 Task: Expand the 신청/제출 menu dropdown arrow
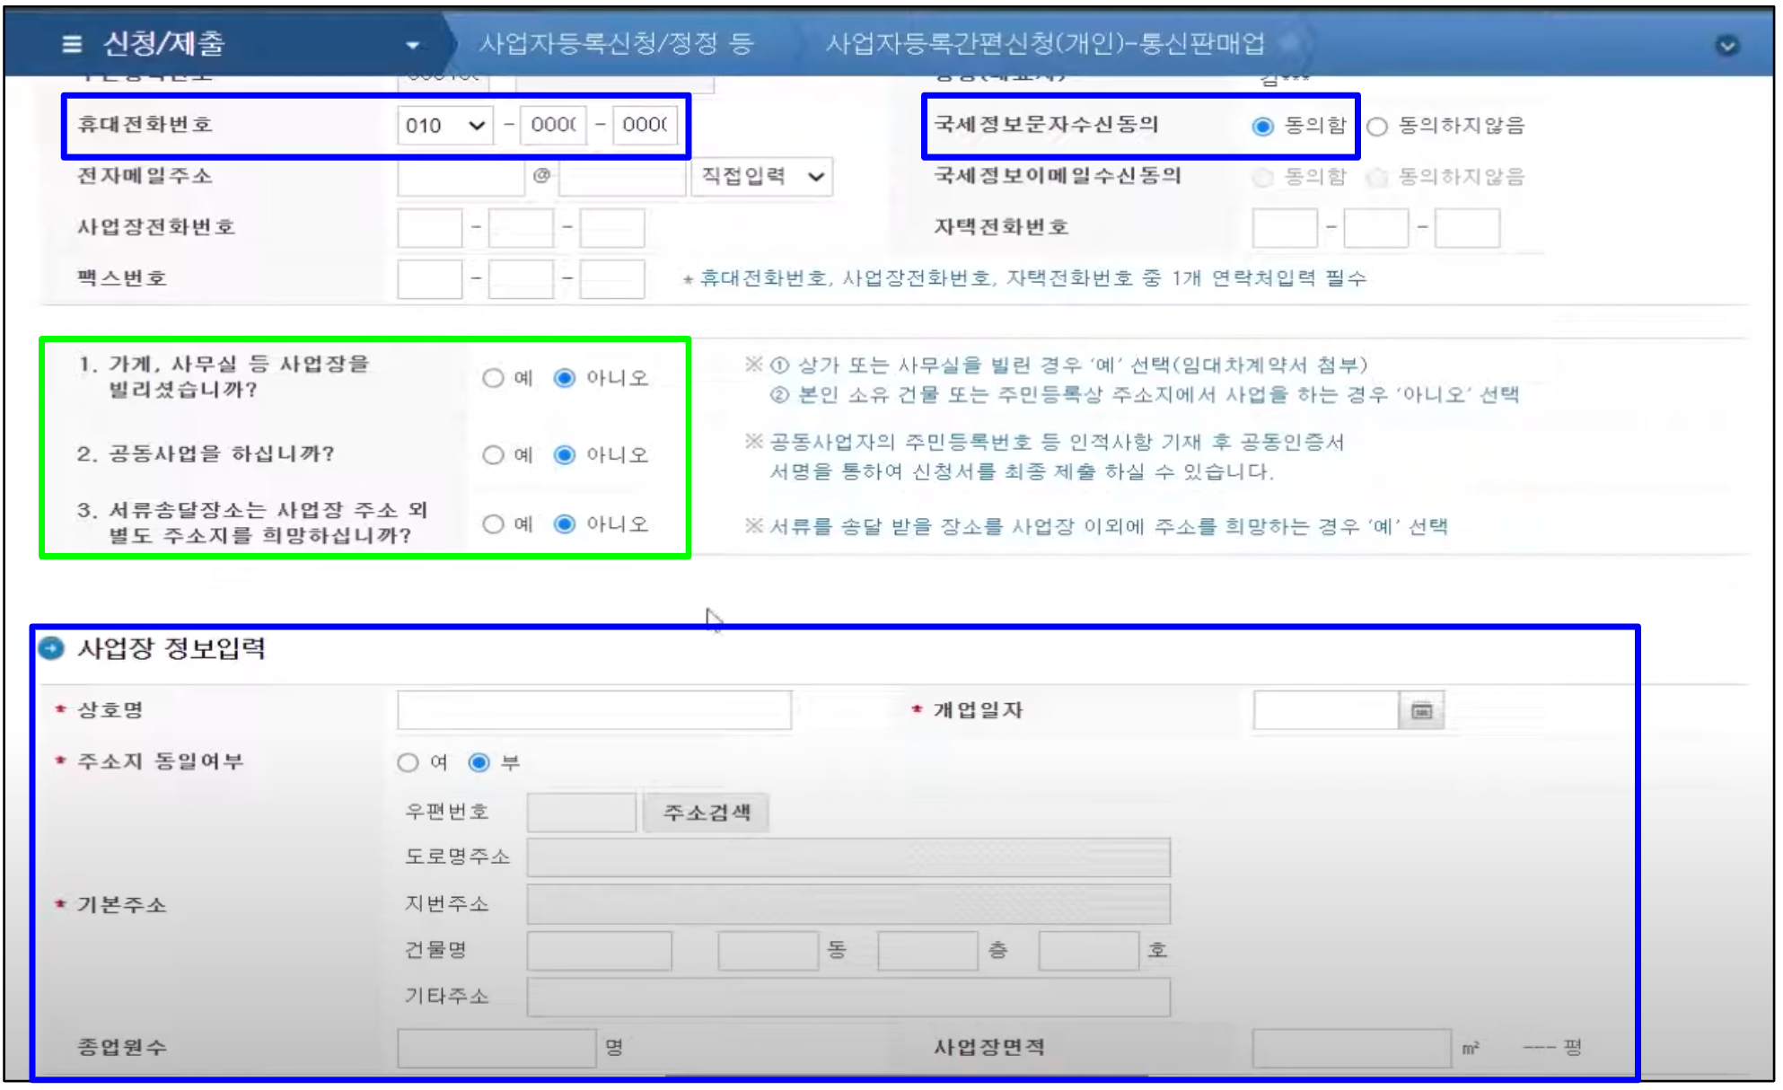(412, 45)
